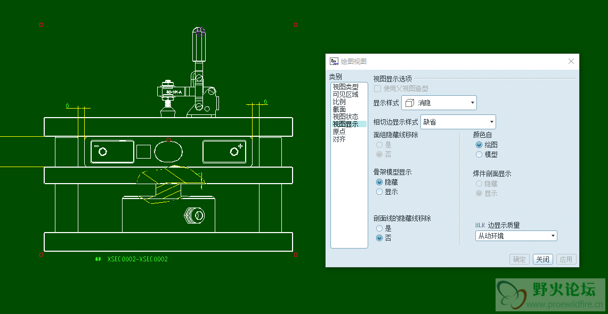Open the 显示样式 dropdown showing 消隐
The image size is (608, 314).
pyautogui.click(x=439, y=103)
